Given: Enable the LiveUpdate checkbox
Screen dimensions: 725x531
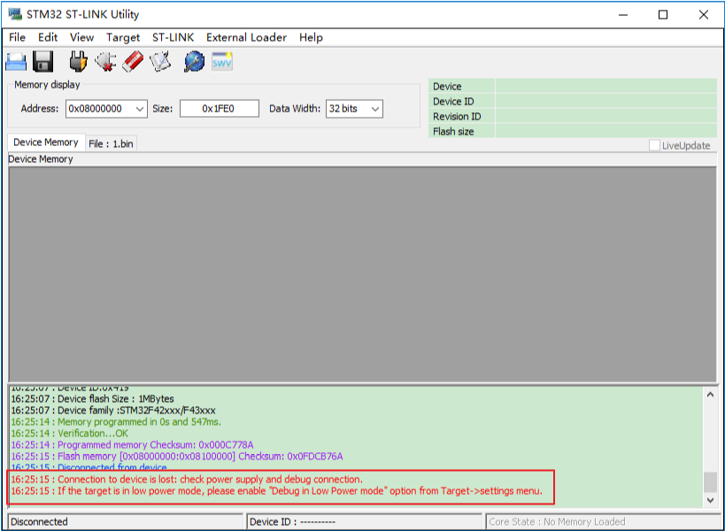Looking at the screenshot, I should pos(654,145).
